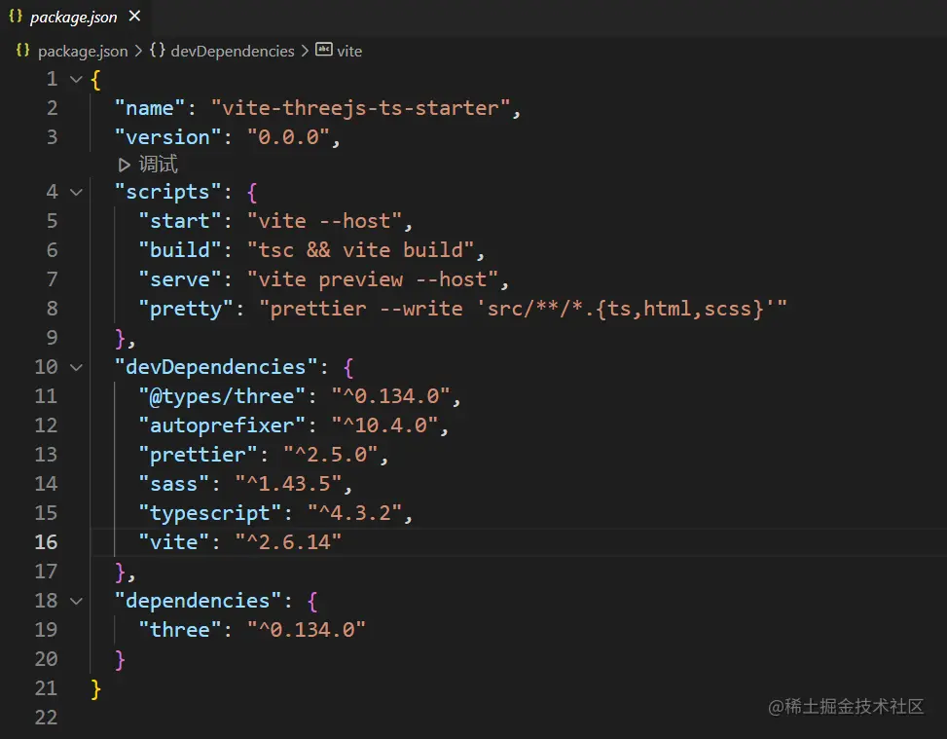The image size is (947, 739).
Task: Click the "devDependencies" key
Action: 216,367
